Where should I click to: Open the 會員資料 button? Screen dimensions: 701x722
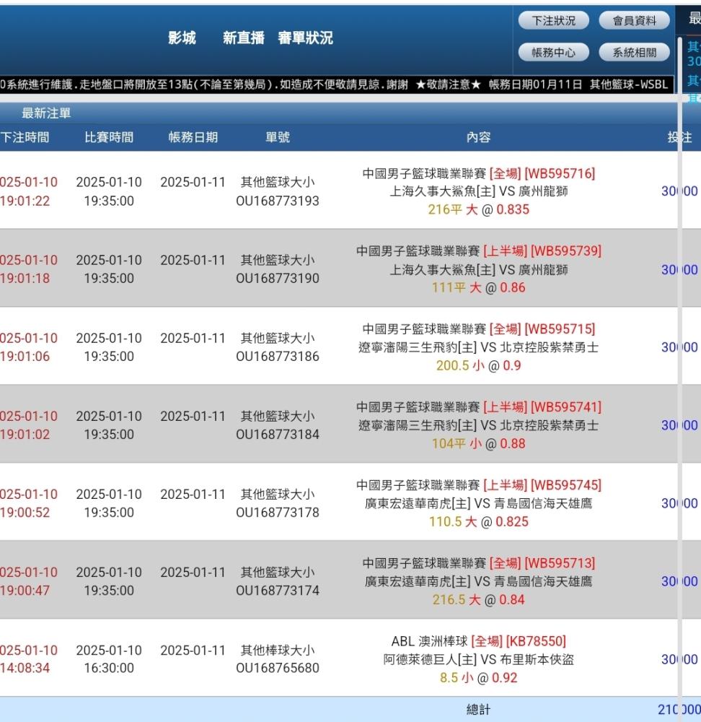point(635,21)
